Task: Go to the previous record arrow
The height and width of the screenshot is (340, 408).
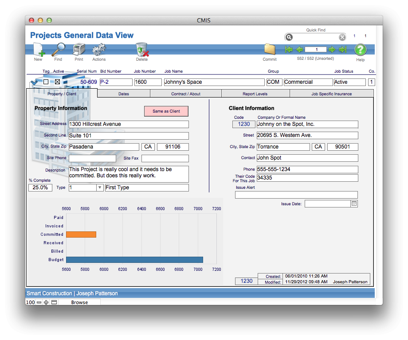Action: point(299,50)
